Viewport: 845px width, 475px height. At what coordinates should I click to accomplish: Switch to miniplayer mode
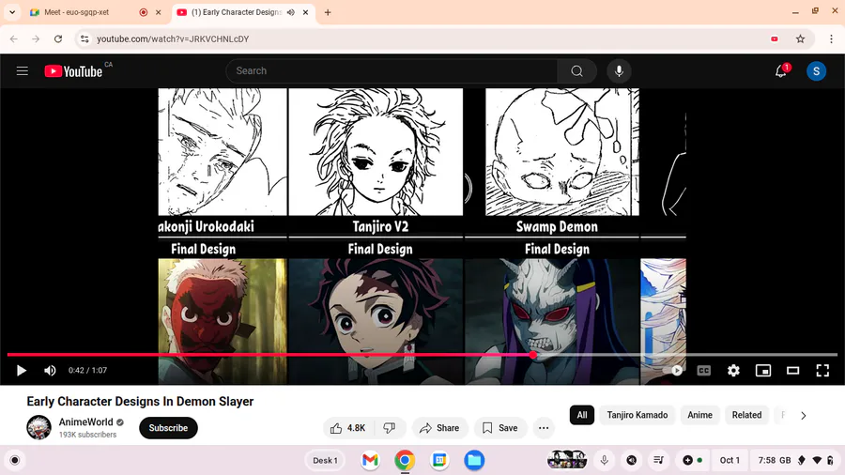pyautogui.click(x=763, y=371)
